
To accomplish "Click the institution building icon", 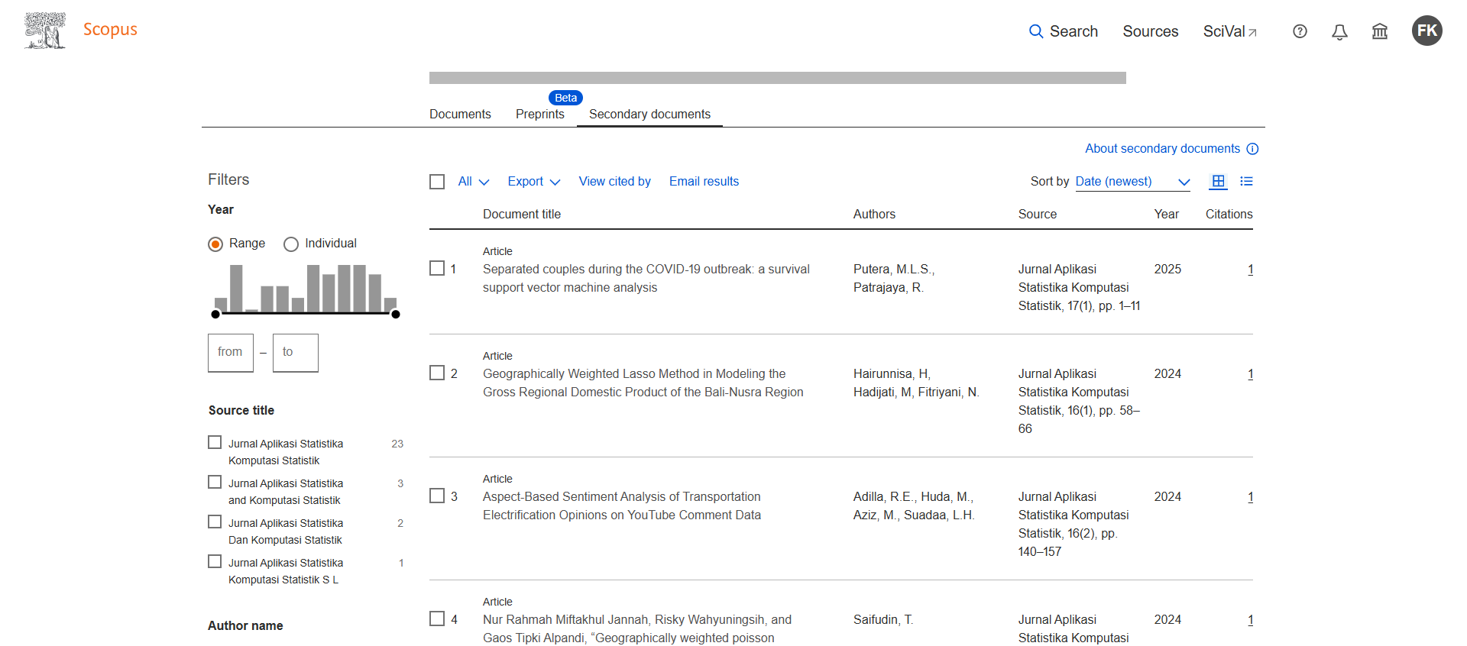I will coord(1379,31).
